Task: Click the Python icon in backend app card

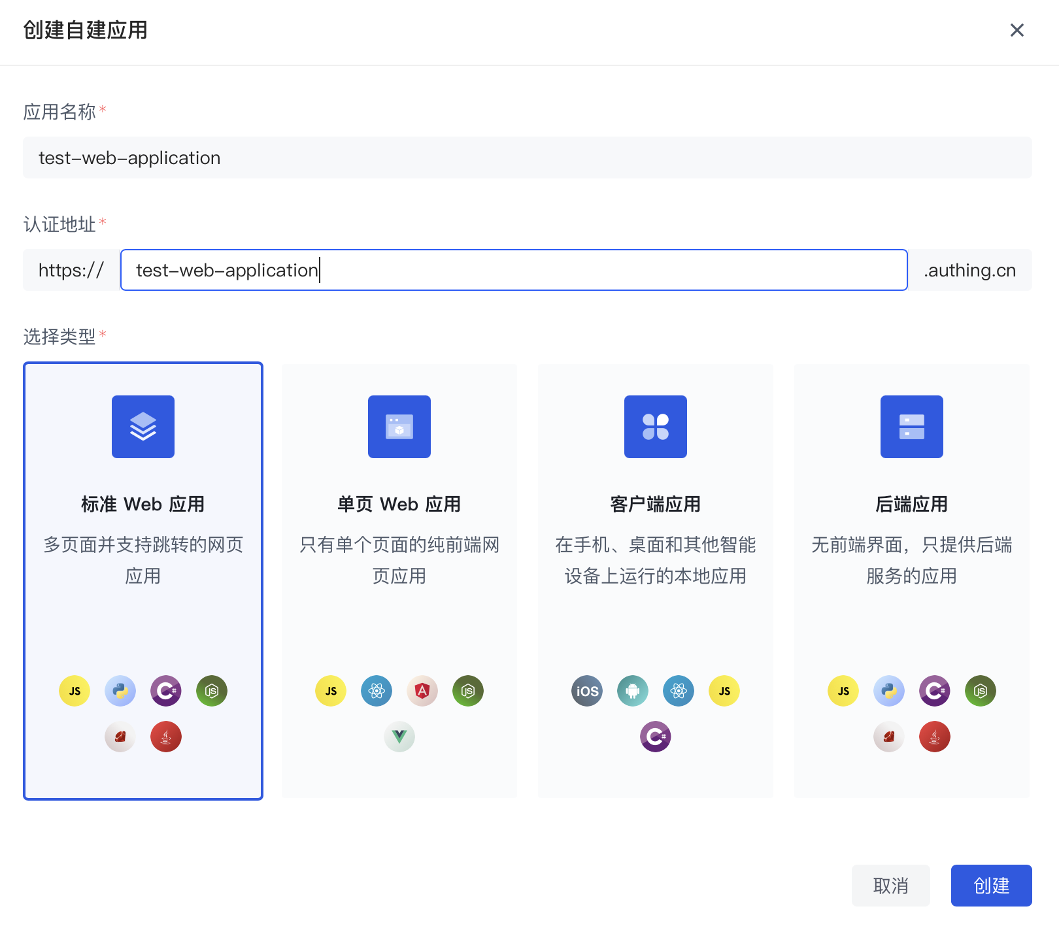Action: point(889,691)
